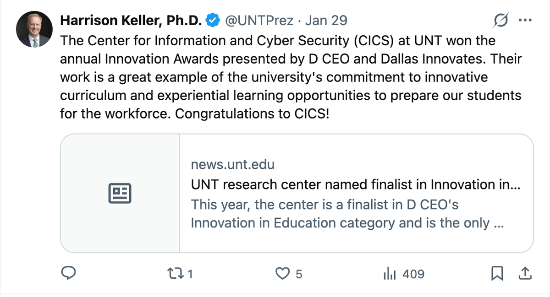Image resolution: width=550 pixels, height=297 pixels.
Task: Click the article placeholder icon in link card
Action: pos(120,193)
